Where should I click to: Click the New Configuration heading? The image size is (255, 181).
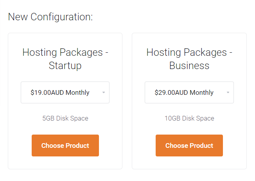click(x=50, y=17)
